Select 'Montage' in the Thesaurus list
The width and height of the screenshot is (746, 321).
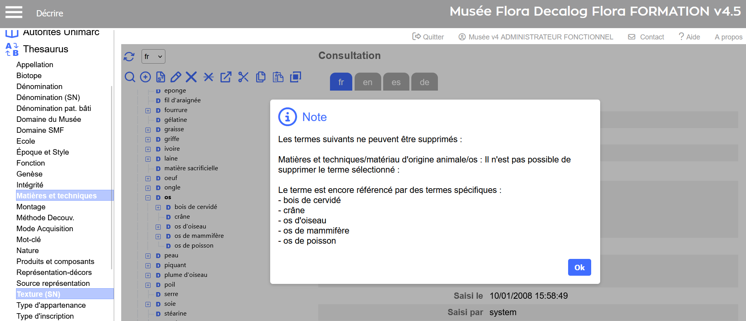tap(31, 207)
